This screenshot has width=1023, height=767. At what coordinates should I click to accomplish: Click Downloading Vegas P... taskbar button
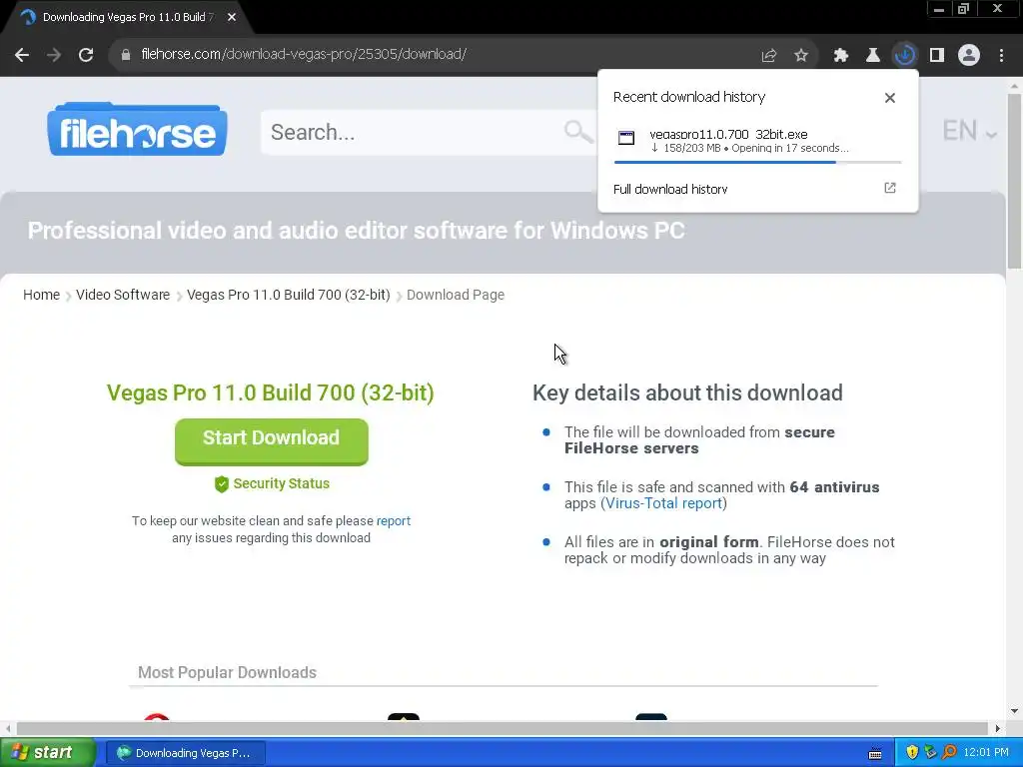pos(185,753)
